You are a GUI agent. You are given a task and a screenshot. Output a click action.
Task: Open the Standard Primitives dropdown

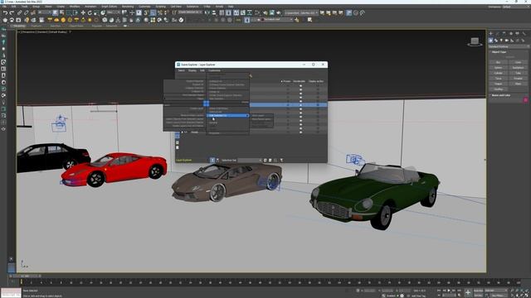click(x=509, y=46)
